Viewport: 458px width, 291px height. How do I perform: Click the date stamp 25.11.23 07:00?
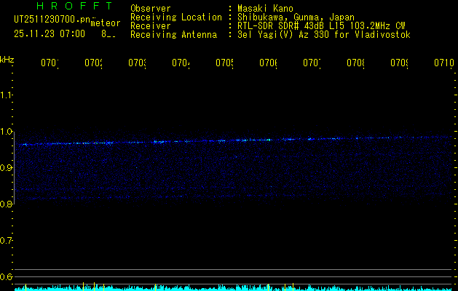(50, 34)
